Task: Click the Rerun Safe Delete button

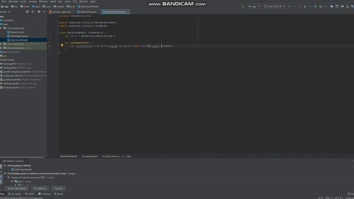Action: point(17,188)
